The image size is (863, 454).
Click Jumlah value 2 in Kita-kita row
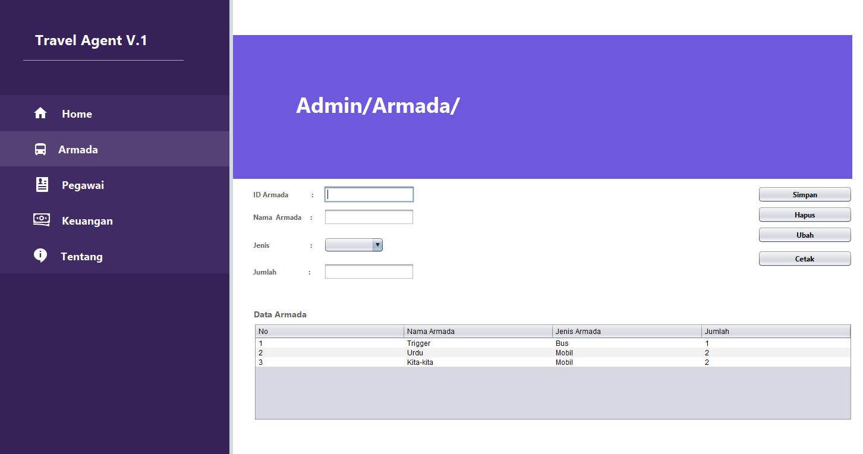pos(776,362)
